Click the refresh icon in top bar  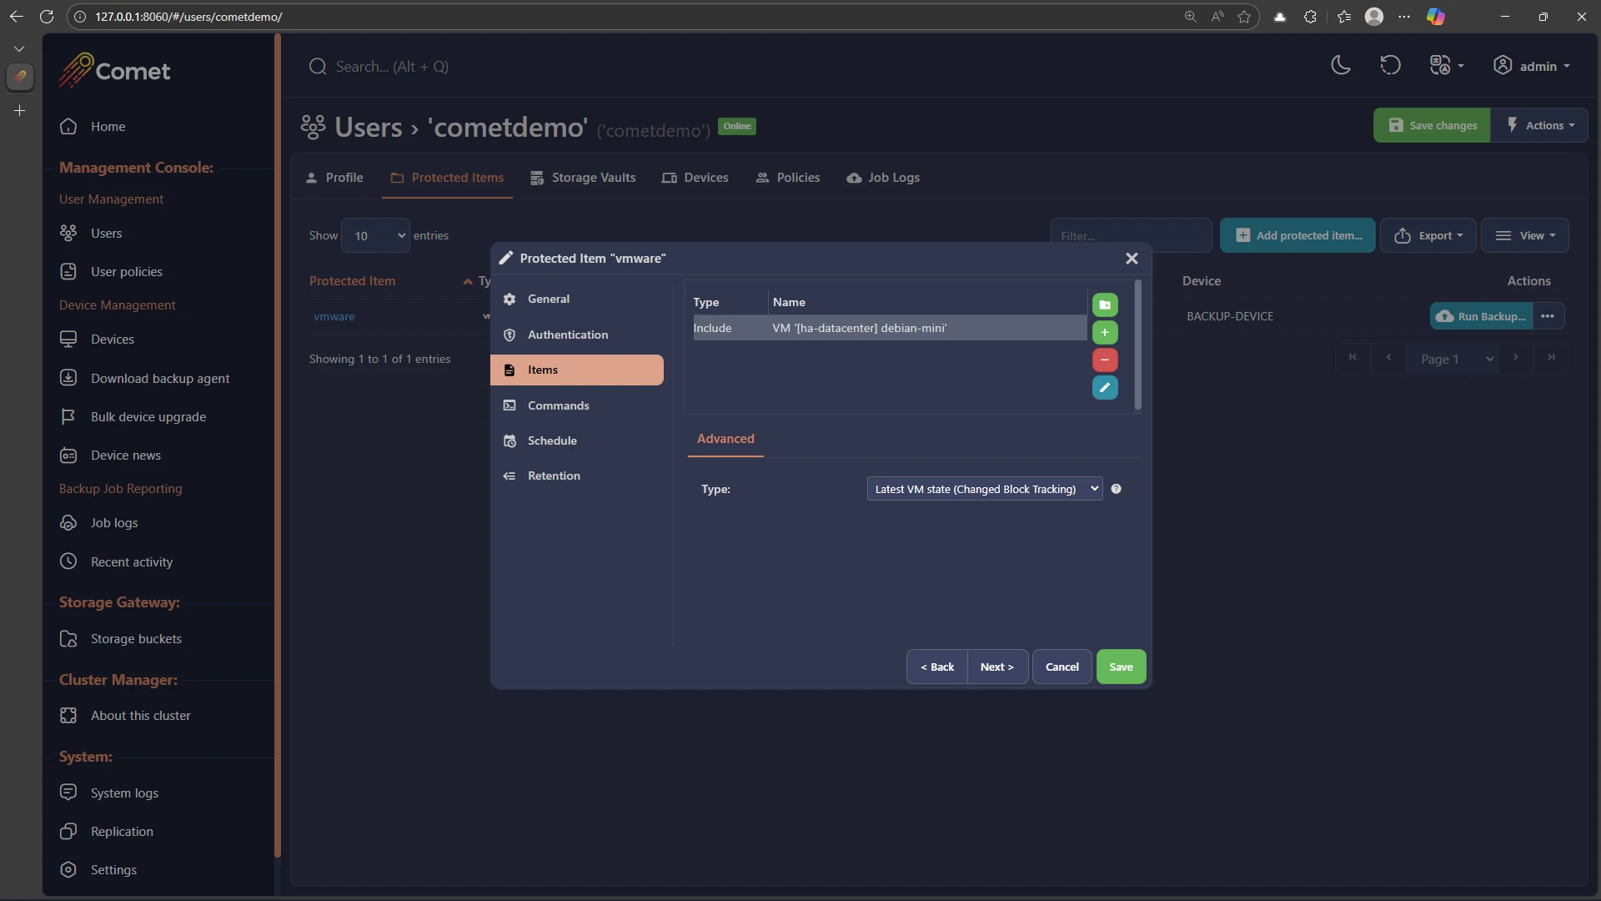point(1390,66)
